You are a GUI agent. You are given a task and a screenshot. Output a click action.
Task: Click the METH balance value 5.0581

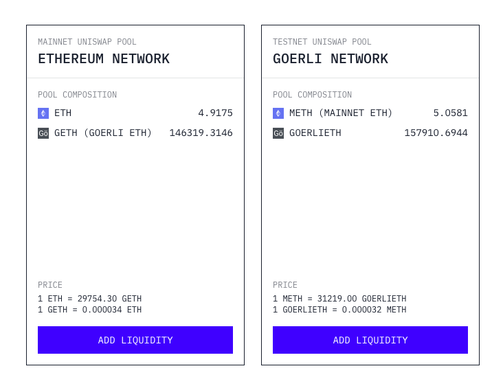pos(450,113)
